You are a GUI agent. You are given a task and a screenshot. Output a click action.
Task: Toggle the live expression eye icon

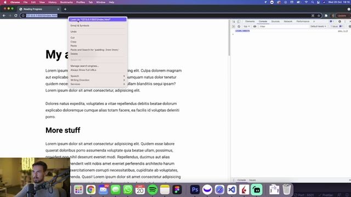point(254,26)
